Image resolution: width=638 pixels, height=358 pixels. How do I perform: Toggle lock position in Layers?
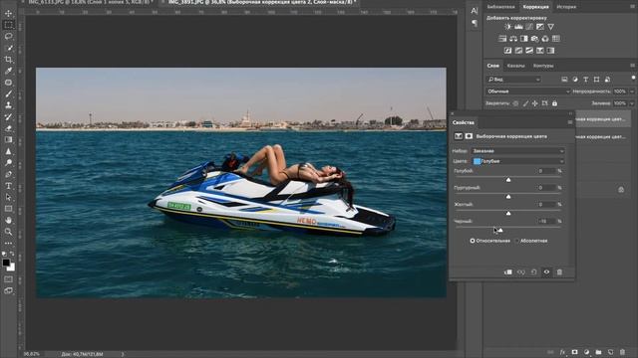click(535, 103)
